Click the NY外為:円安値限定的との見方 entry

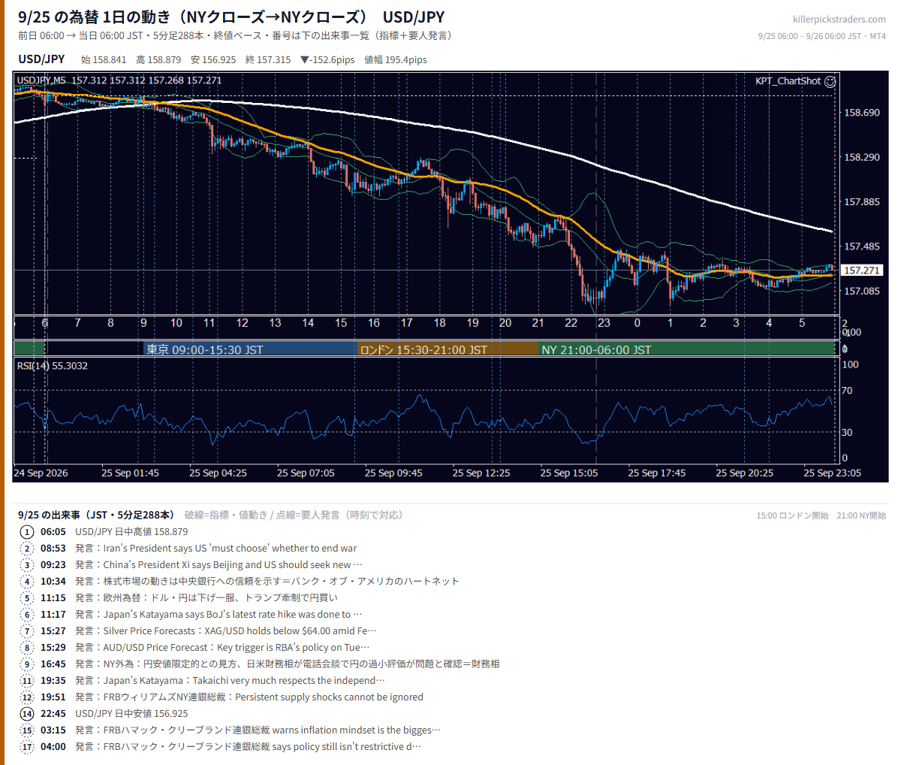tap(288, 664)
